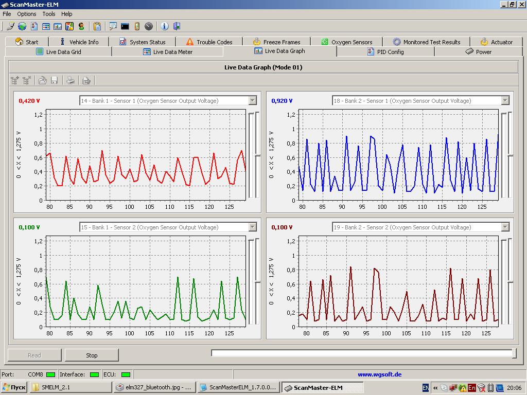Open the Bank 1 Sensor 1 PID dropdown

point(252,101)
